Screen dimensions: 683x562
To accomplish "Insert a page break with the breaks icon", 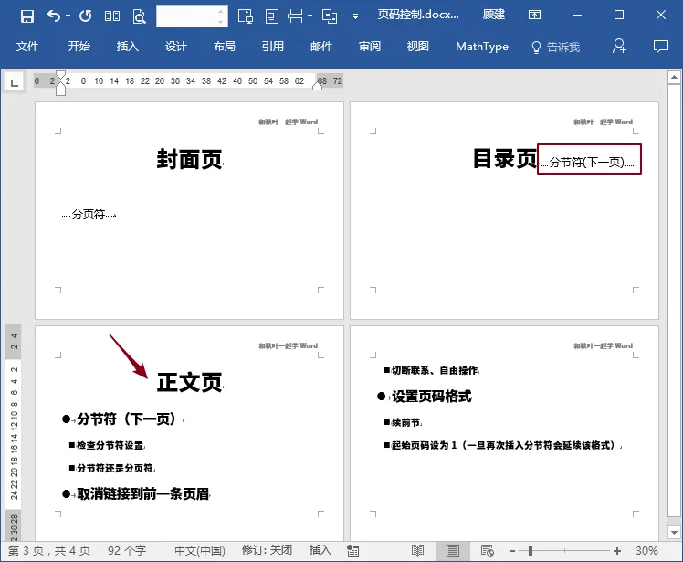I will (x=295, y=16).
